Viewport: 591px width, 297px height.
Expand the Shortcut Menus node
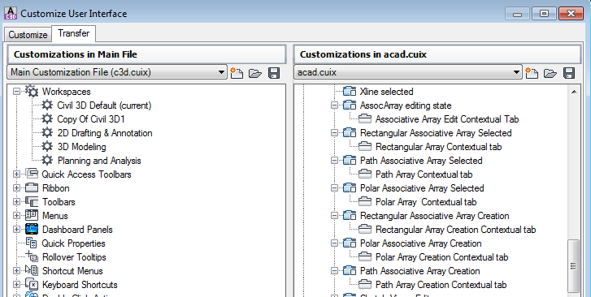click(16, 271)
